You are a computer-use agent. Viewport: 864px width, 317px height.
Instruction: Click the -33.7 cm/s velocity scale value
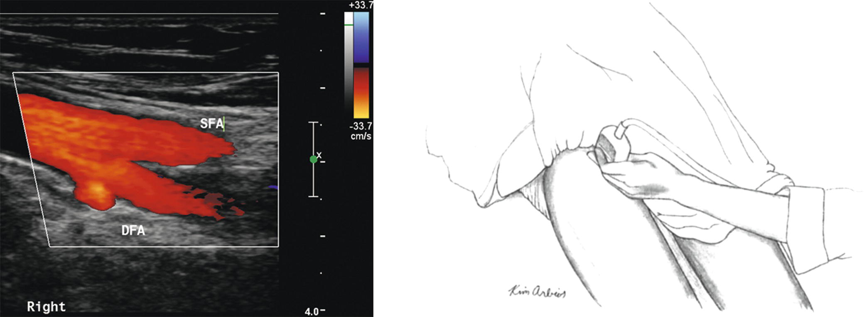361,131
